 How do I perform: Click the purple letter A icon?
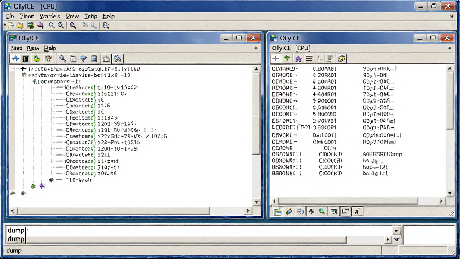click(x=298, y=58)
